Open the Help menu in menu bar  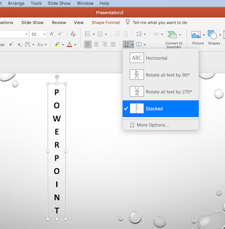104,3
